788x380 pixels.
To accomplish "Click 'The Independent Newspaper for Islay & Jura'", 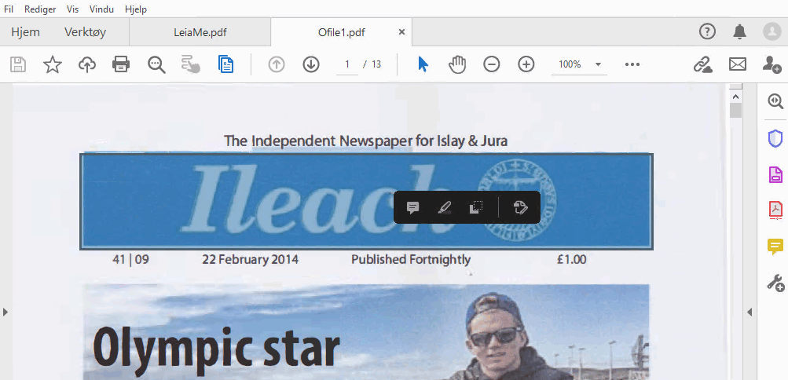I will [366, 141].
